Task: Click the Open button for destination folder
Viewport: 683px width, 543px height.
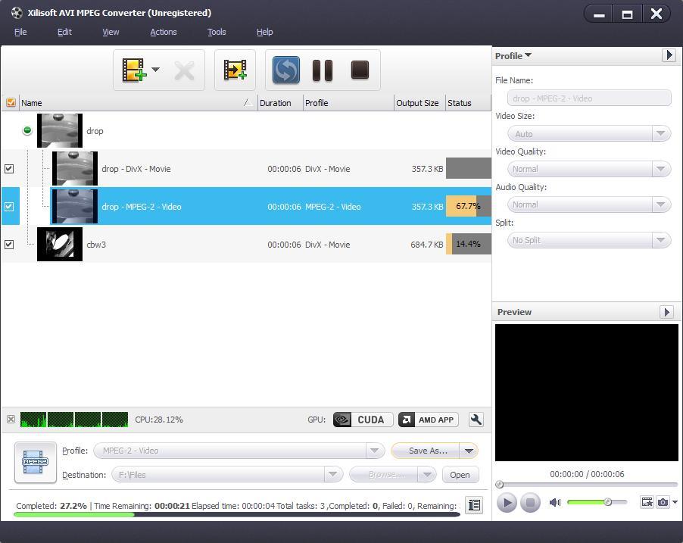Action: [x=460, y=475]
